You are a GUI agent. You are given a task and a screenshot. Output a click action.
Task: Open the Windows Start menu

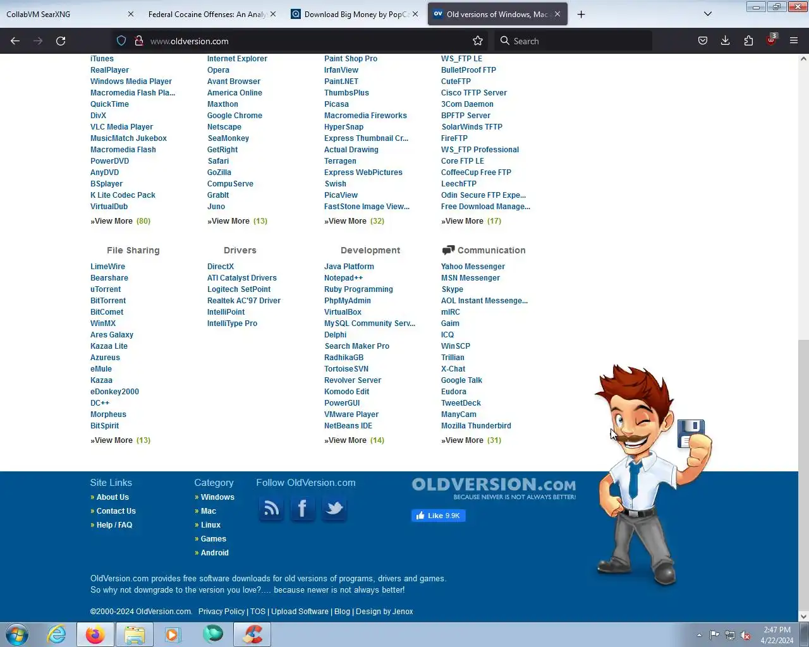[x=17, y=634]
